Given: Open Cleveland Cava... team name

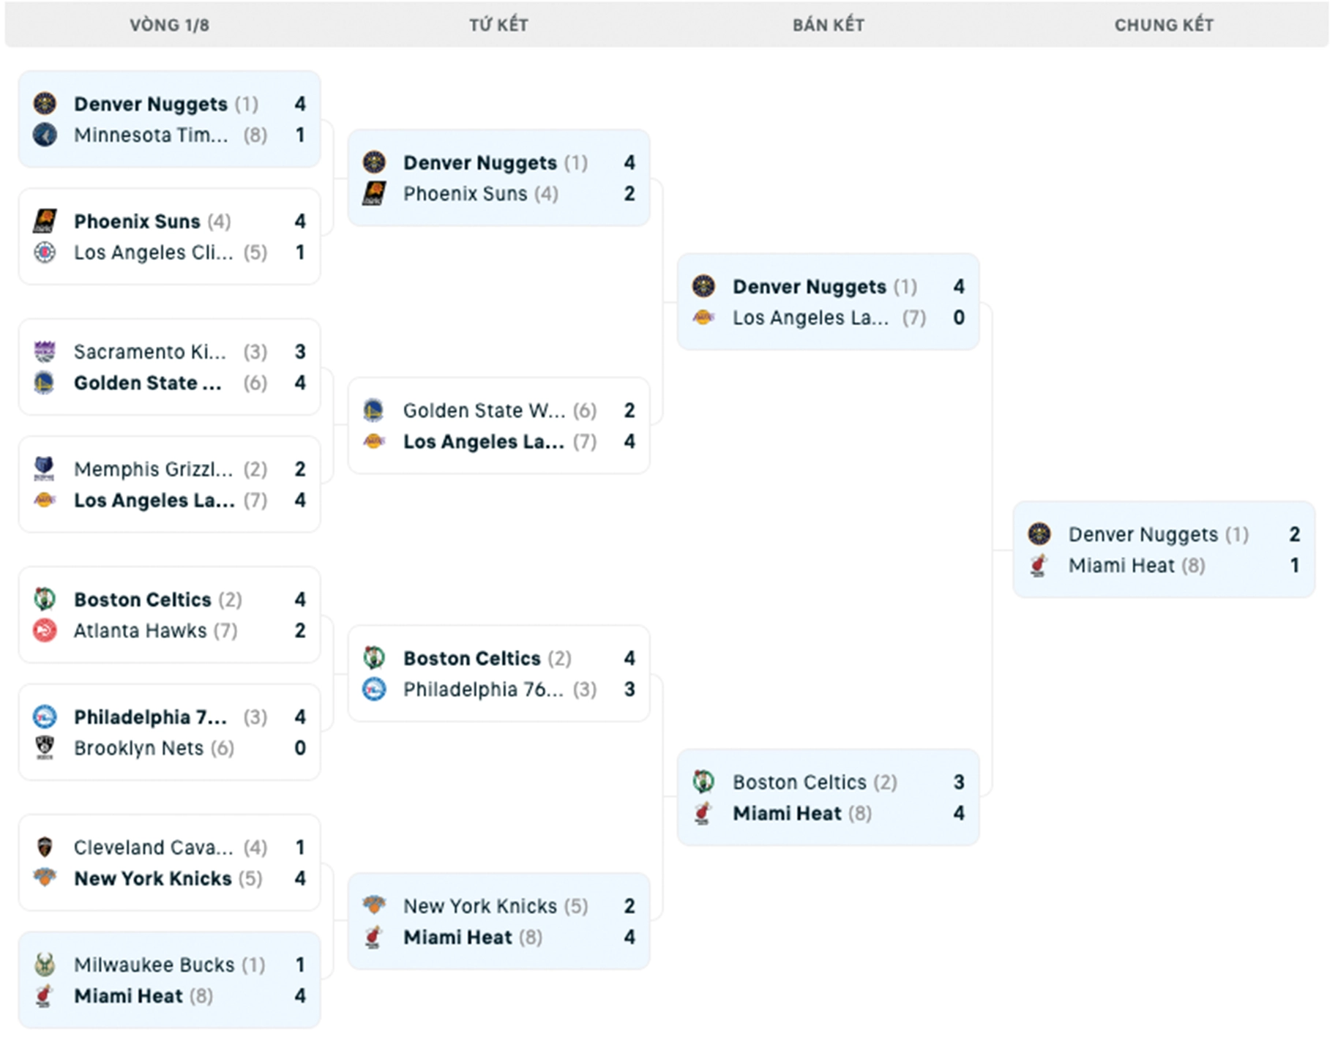Looking at the screenshot, I should (154, 848).
